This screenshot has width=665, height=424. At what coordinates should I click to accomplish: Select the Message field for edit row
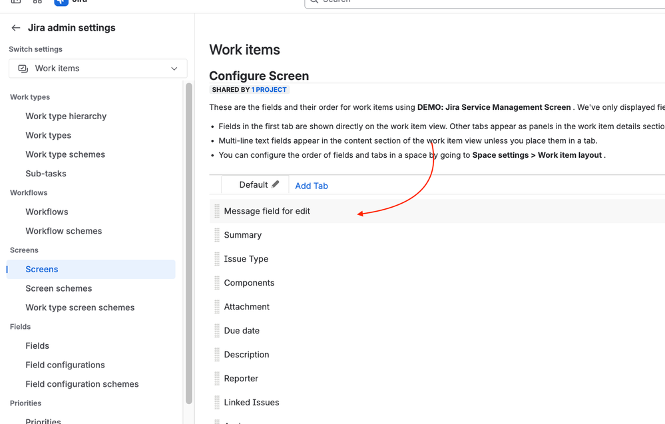pos(437,211)
